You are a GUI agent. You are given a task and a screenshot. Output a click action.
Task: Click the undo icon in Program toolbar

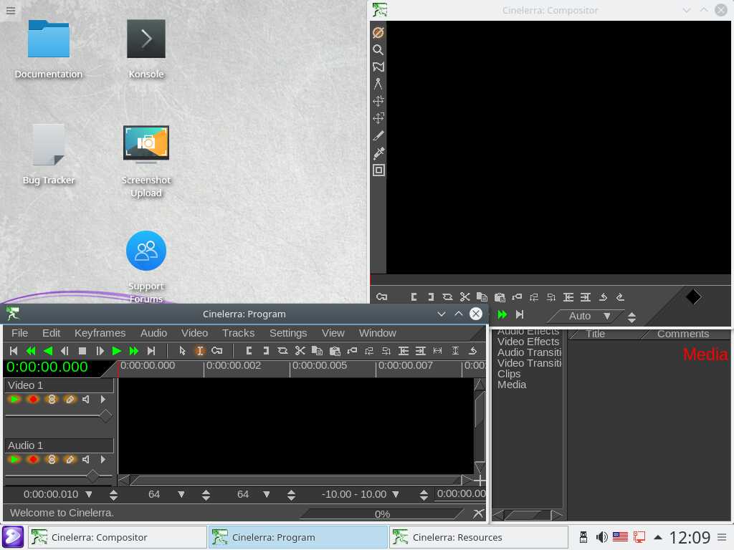click(472, 351)
